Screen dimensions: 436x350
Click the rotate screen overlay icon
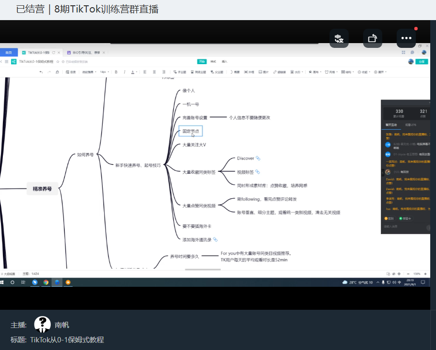[x=373, y=38]
